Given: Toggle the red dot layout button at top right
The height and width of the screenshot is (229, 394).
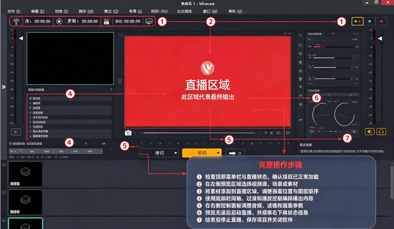Looking at the screenshot, I should pos(381,22).
